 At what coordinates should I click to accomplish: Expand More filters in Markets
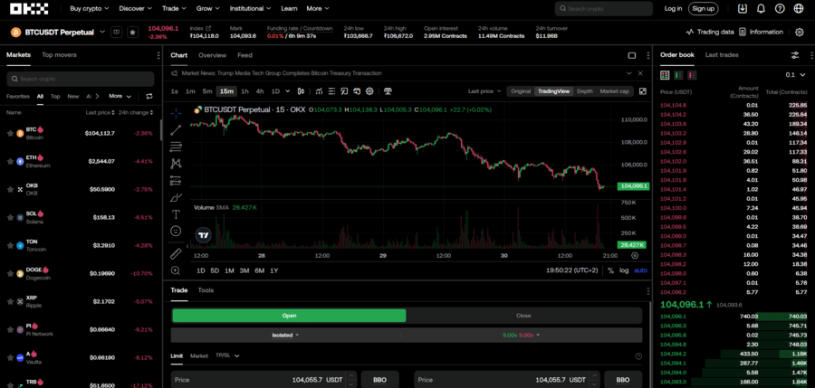pos(120,96)
